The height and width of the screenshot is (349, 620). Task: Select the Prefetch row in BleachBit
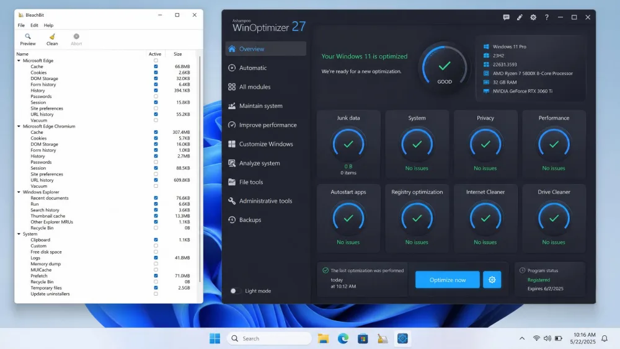point(107,276)
